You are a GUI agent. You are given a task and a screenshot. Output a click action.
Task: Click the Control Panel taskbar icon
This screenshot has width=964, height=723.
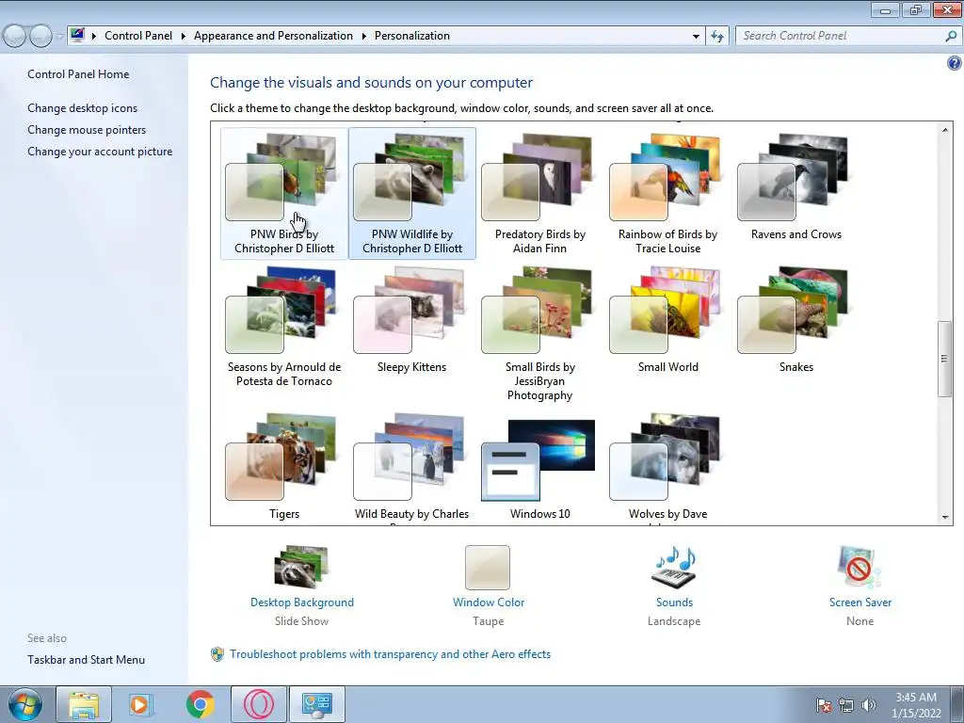coord(317,704)
